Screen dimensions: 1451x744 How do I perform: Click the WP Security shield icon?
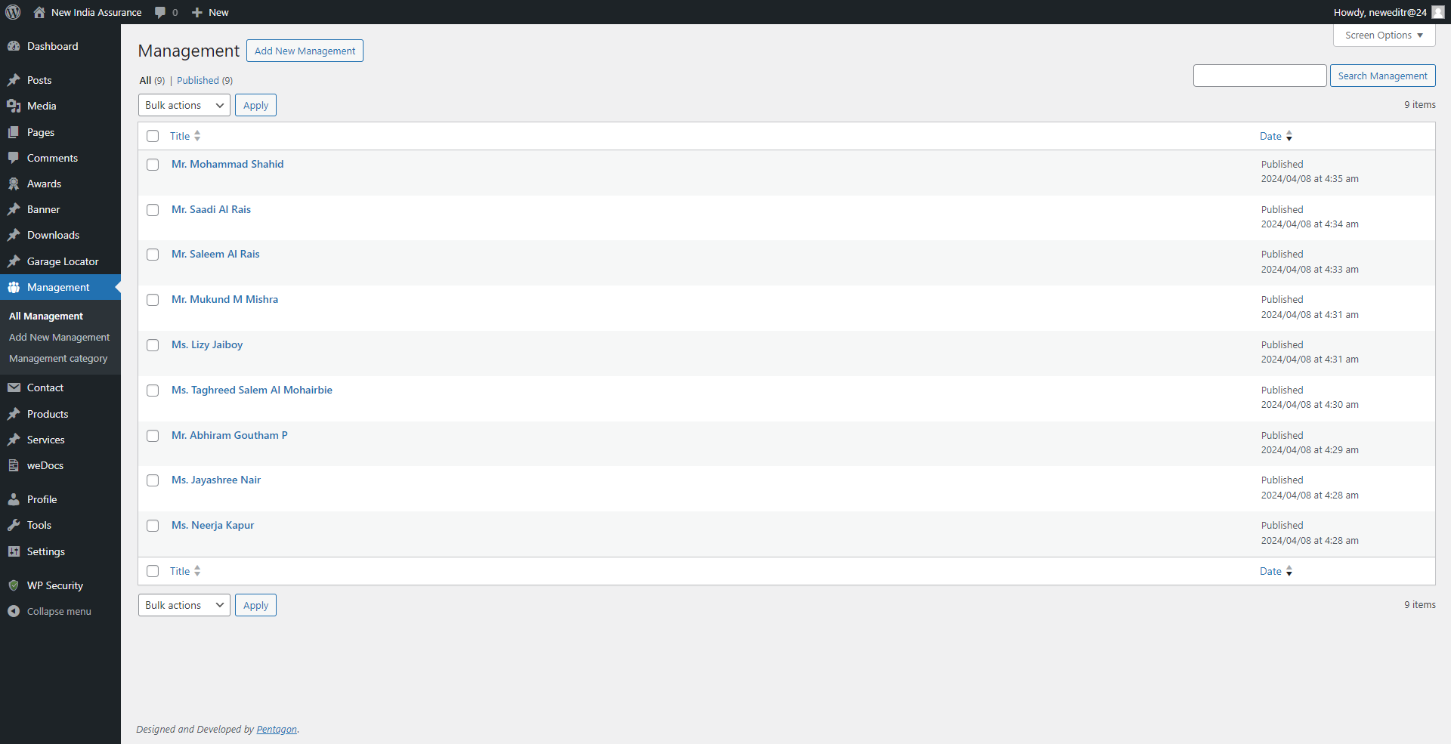click(x=14, y=585)
